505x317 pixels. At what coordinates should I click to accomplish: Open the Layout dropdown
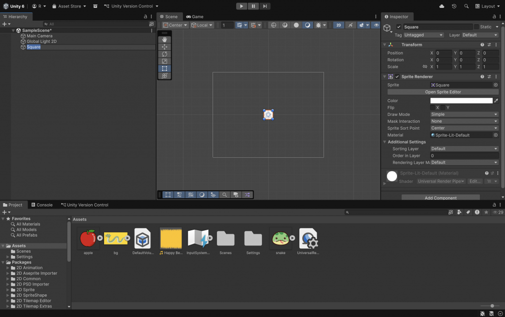coord(488,6)
